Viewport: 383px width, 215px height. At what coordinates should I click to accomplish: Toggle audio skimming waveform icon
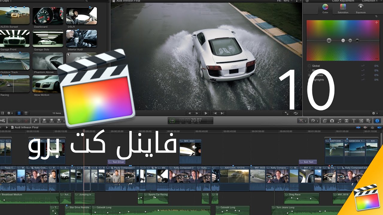pyautogui.click(x=365, y=127)
